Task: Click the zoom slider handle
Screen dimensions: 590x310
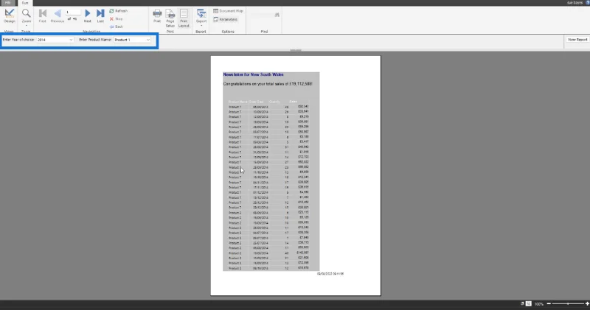Action: (568, 303)
